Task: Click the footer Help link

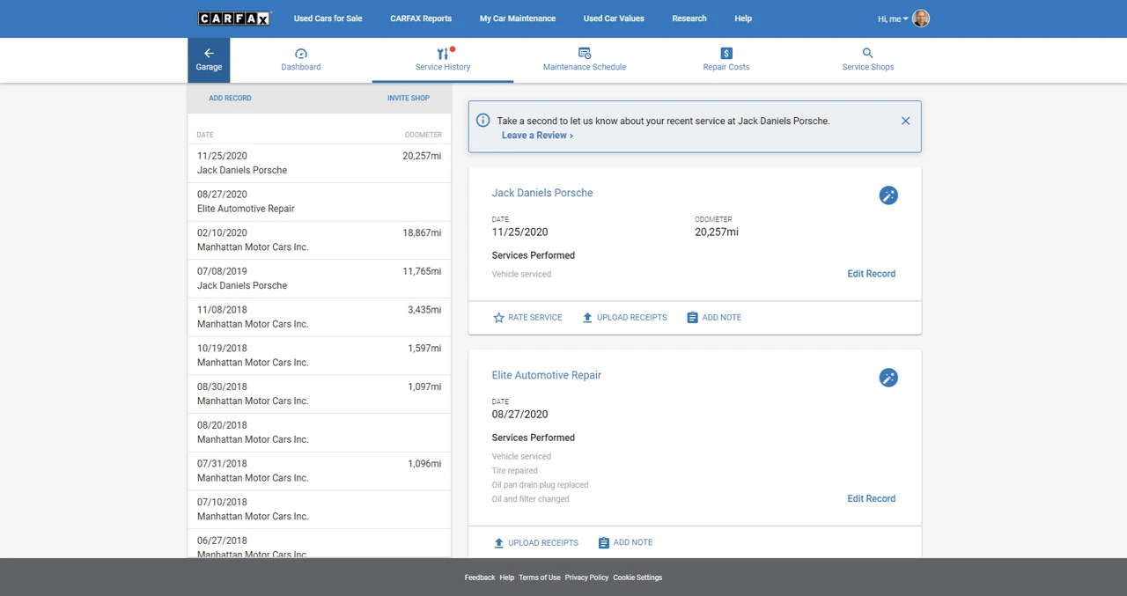Action: click(507, 578)
